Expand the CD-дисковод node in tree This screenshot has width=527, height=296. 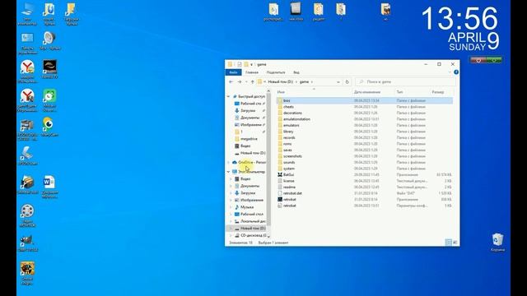coord(231,235)
